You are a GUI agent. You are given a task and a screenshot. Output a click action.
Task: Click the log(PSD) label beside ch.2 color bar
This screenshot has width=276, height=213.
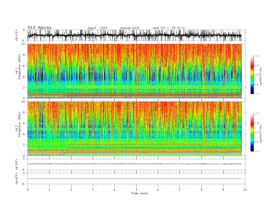click(261, 133)
